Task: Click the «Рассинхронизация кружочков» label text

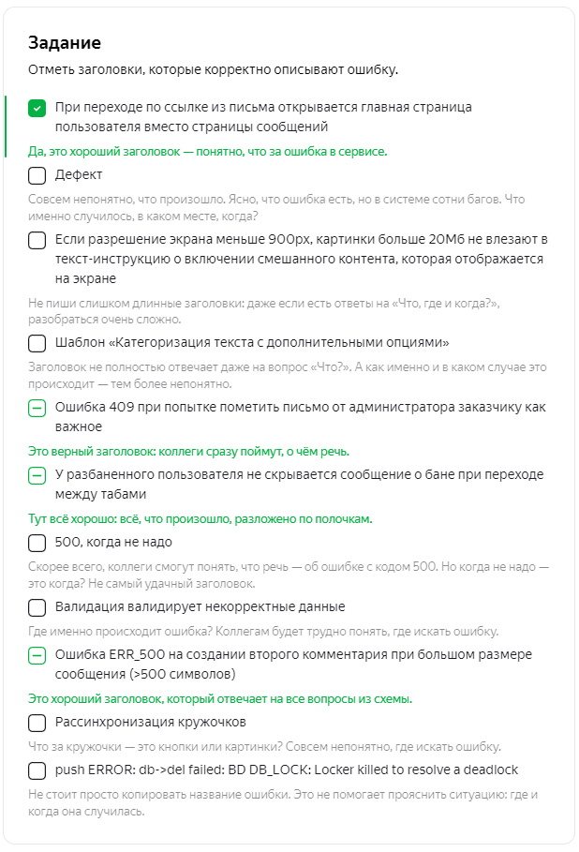Action: tap(151, 722)
